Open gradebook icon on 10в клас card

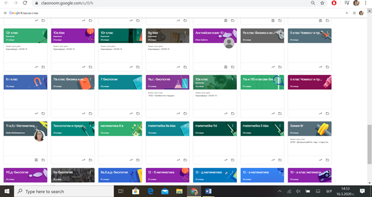(226, 114)
